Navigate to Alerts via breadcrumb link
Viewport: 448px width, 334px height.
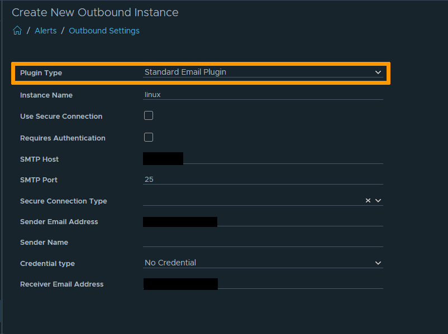click(45, 31)
